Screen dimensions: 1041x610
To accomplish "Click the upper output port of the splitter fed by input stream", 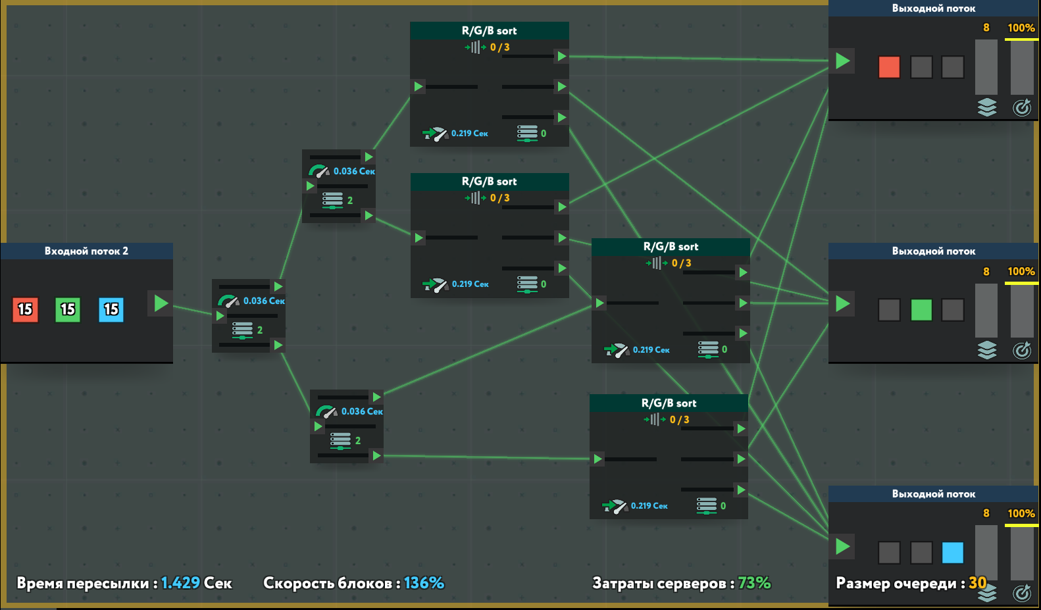I will 278,286.
